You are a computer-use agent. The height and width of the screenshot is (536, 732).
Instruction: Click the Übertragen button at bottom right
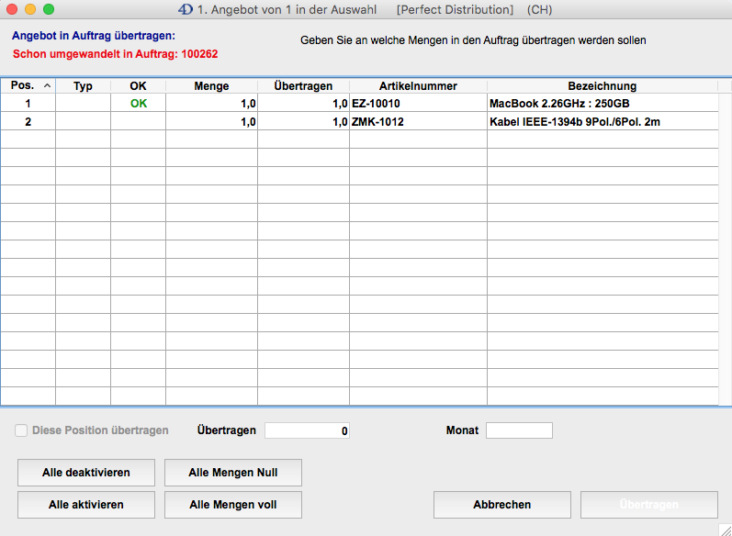pyautogui.click(x=649, y=505)
